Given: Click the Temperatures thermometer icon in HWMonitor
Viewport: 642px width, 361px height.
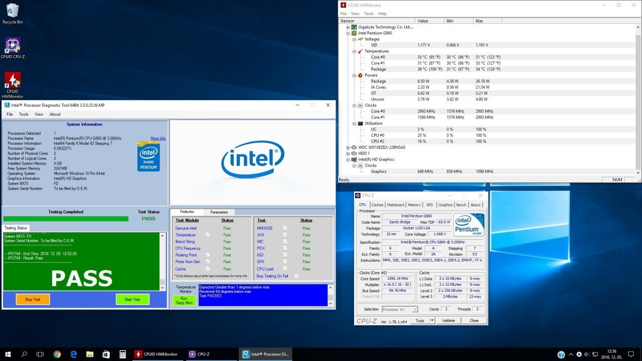Looking at the screenshot, I should pyautogui.click(x=360, y=51).
